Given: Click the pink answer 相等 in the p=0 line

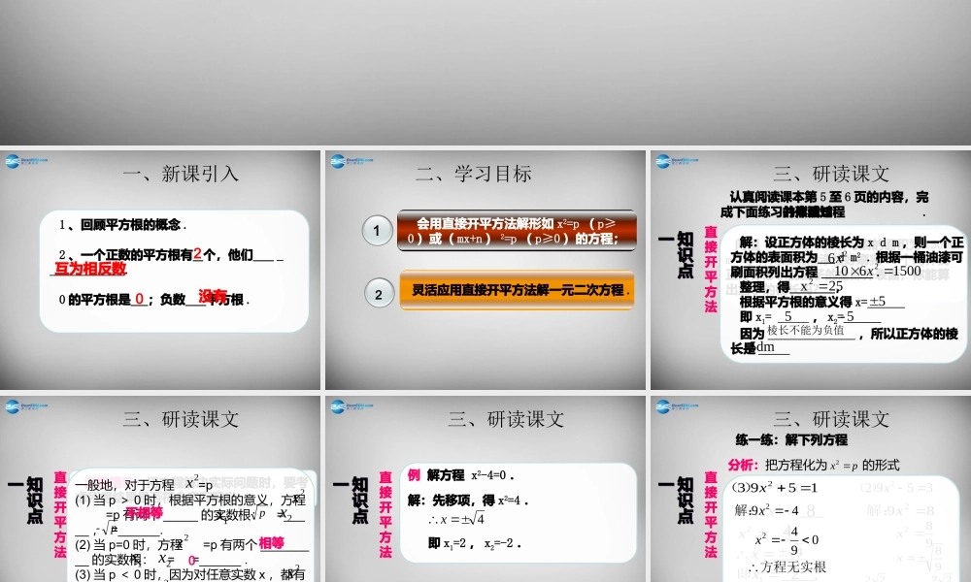Looking at the screenshot, I should pyautogui.click(x=271, y=542).
